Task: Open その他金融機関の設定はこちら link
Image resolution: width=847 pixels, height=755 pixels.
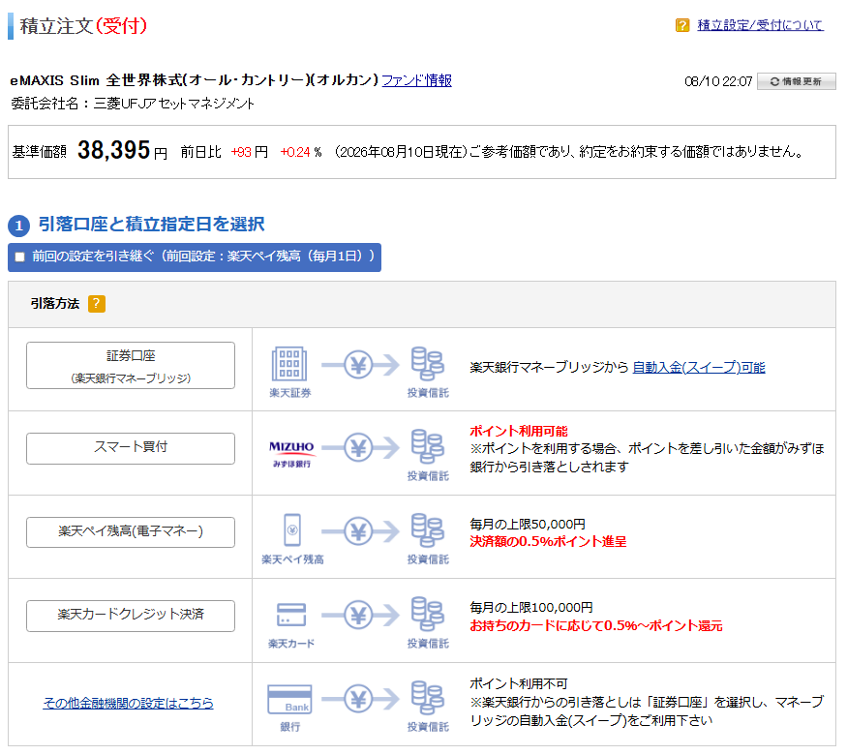Action: (x=128, y=703)
